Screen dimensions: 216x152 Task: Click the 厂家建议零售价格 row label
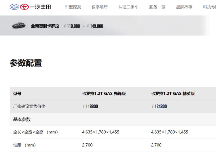tap(29, 106)
